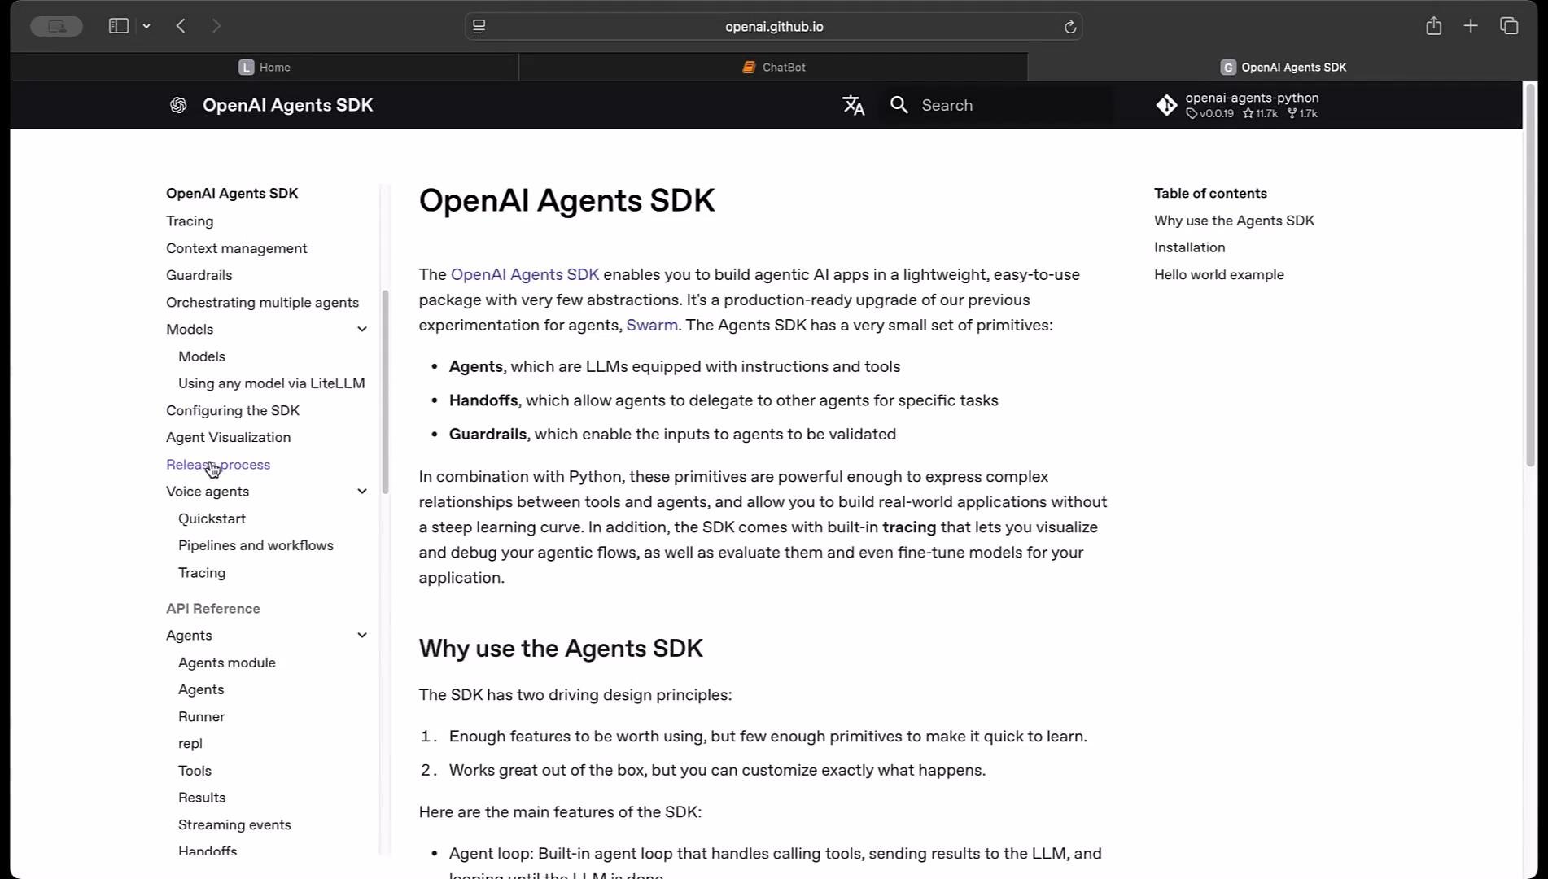Switch to the Home tab
The image size is (1548, 879).
click(265, 67)
